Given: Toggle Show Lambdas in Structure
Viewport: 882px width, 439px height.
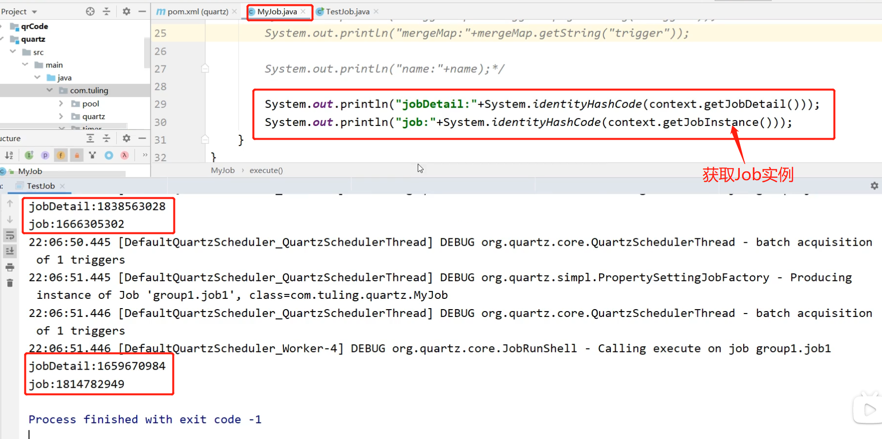Looking at the screenshot, I should [125, 155].
